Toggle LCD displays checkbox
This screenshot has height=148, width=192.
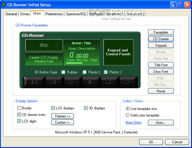pos(53,108)
